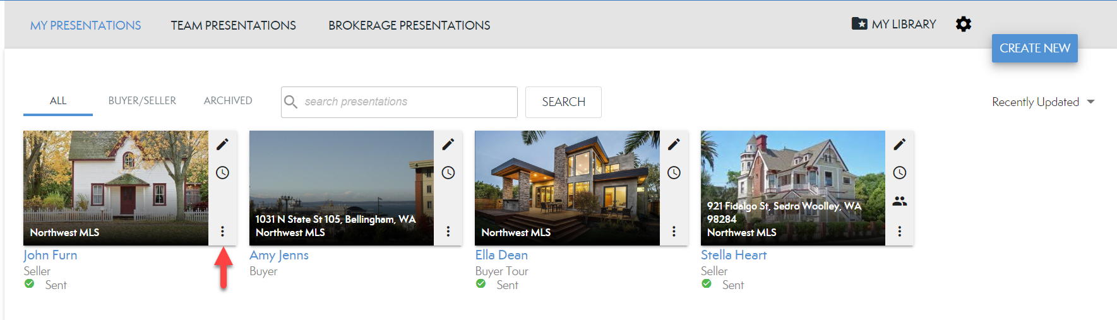Open the settings gear icon

click(x=963, y=25)
